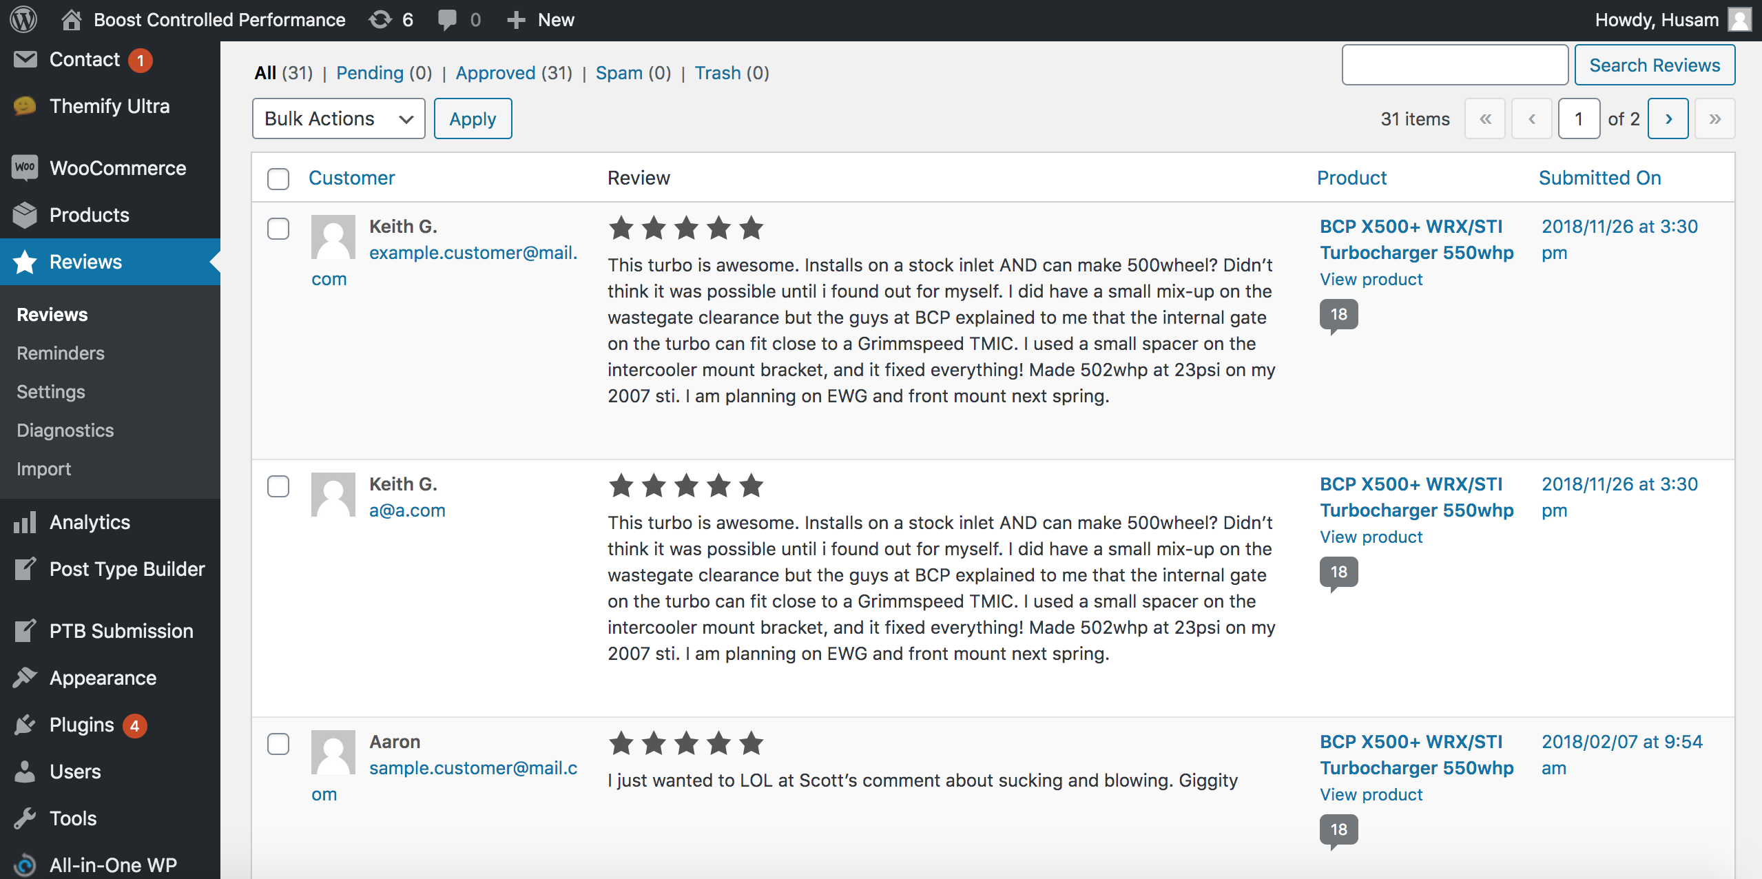This screenshot has height=879, width=1762.
Task: Tick the checkbox for Aaron's review
Action: [x=278, y=744]
